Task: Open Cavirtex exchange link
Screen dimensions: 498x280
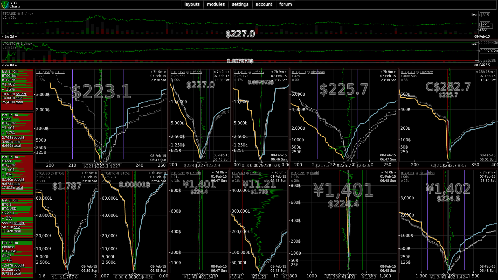Action: click(426, 72)
